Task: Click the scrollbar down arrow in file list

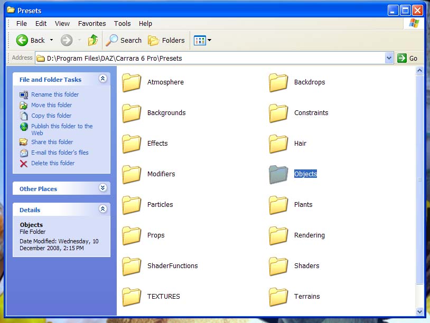Action: tap(420, 311)
